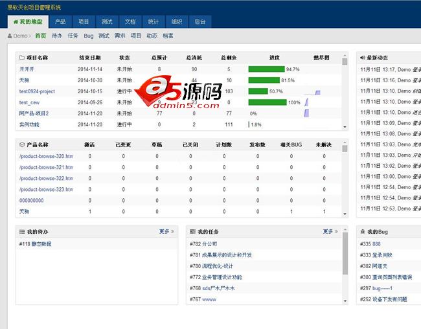The image size is (421, 329).
Task: Open task #772 业务管理设计功能
Action: (216, 277)
